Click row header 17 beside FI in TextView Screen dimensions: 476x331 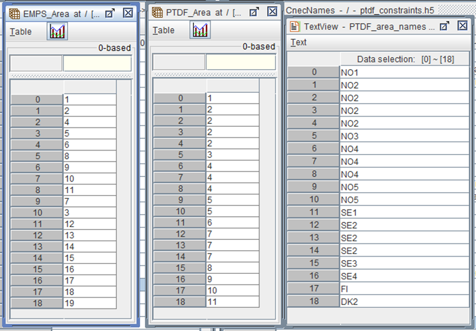coord(313,288)
